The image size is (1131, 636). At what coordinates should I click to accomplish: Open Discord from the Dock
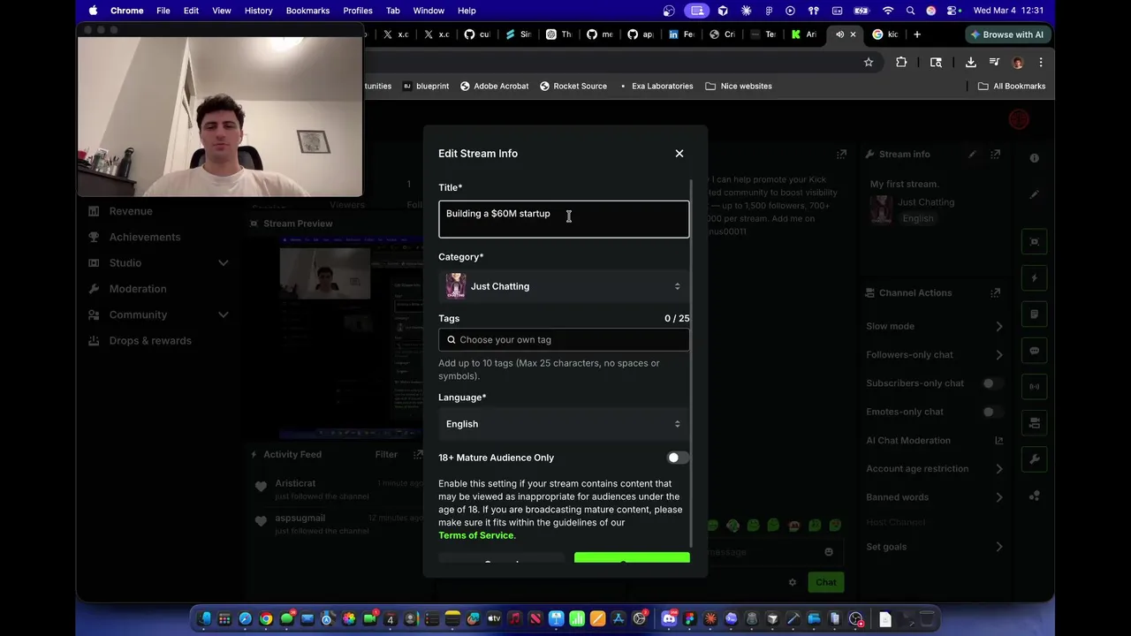(669, 619)
